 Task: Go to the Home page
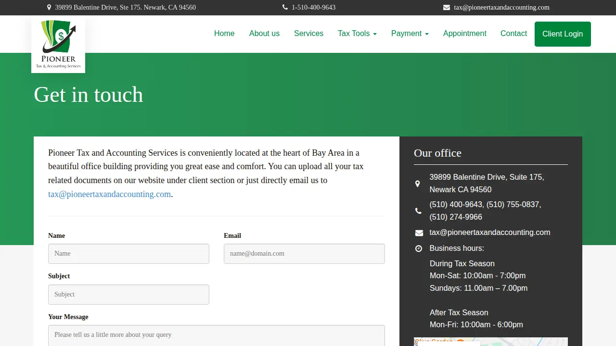224,34
